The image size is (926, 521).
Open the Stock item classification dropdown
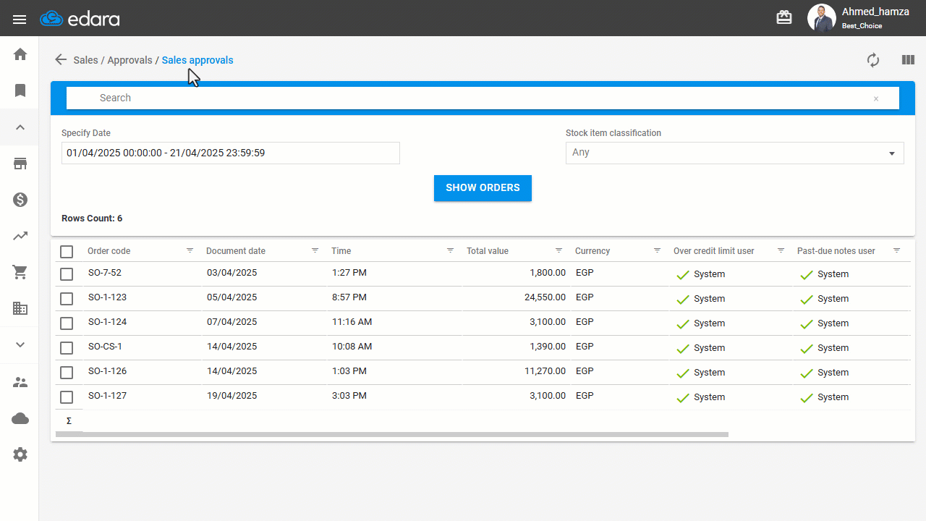[x=734, y=153]
